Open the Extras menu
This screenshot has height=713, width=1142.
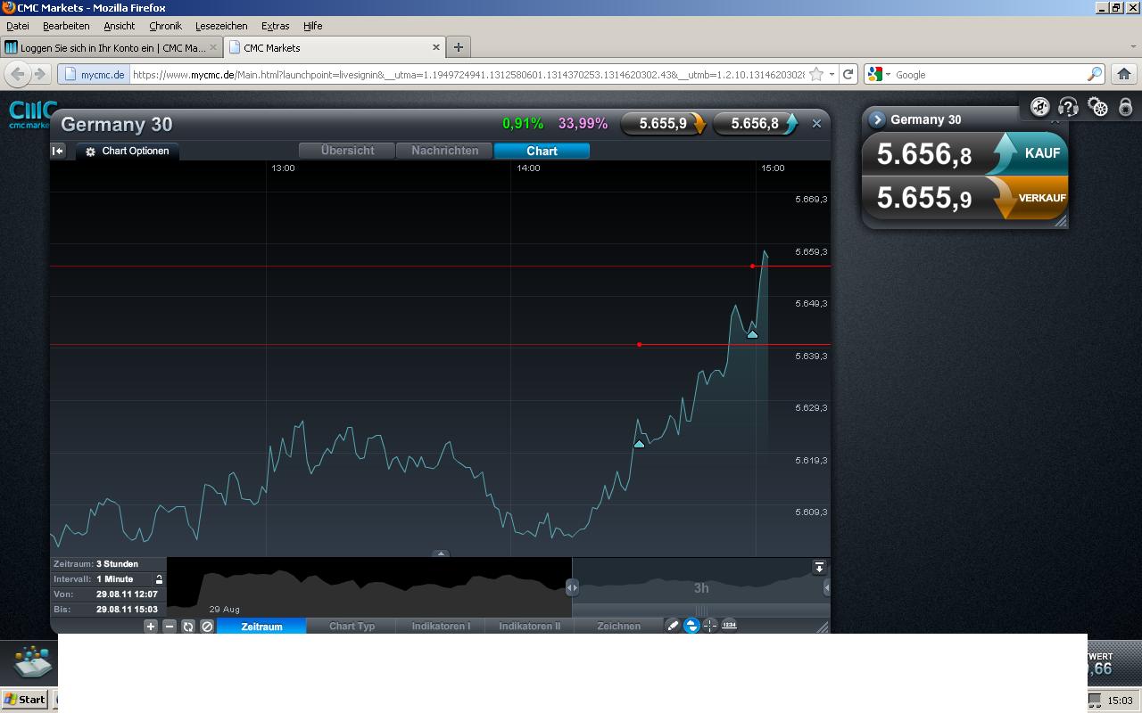click(x=275, y=26)
